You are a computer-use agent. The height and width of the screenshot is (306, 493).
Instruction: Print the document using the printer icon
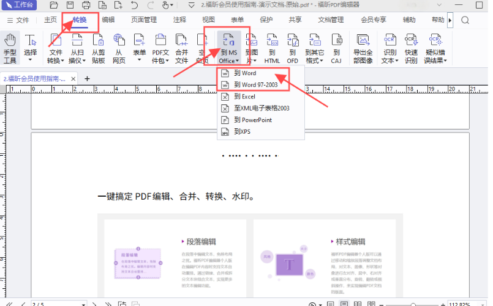pos(86,5)
